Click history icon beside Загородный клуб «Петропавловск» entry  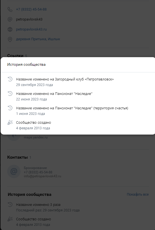(10, 79)
